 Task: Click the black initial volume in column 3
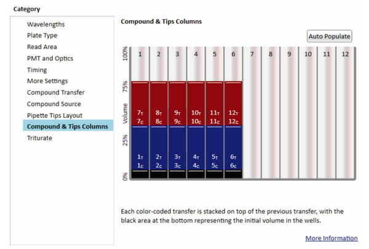click(x=177, y=174)
